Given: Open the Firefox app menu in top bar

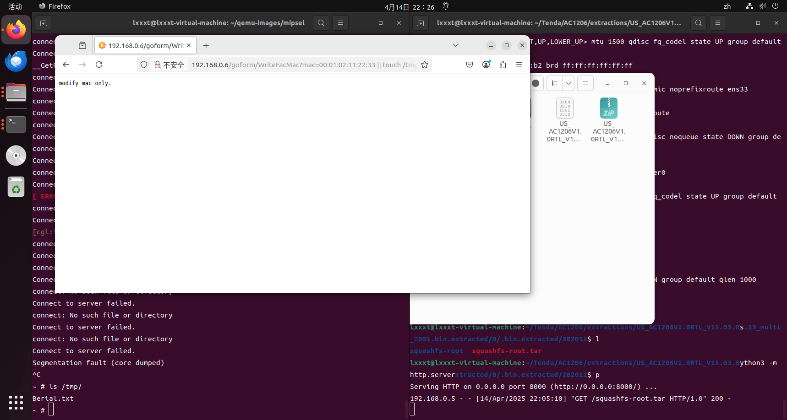Looking at the screenshot, I should tap(55, 6).
